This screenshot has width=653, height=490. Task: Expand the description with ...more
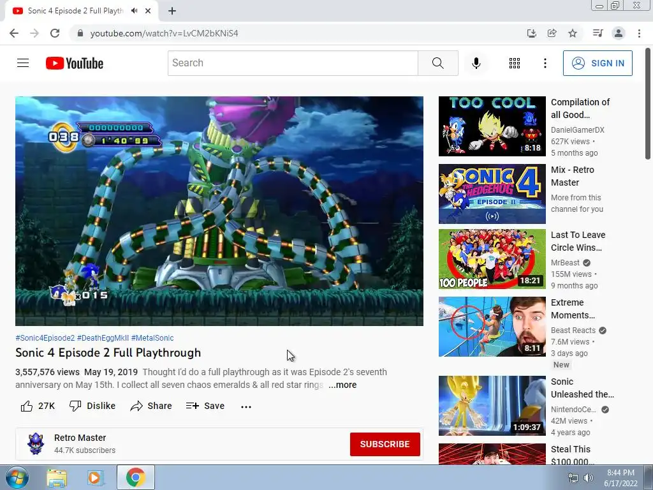pos(342,385)
